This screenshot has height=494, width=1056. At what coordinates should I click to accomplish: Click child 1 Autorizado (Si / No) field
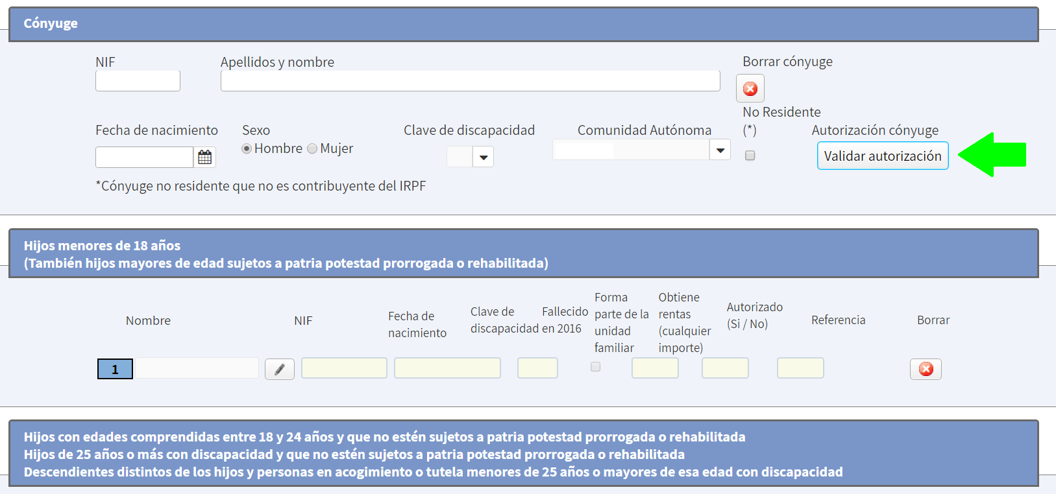(x=800, y=368)
